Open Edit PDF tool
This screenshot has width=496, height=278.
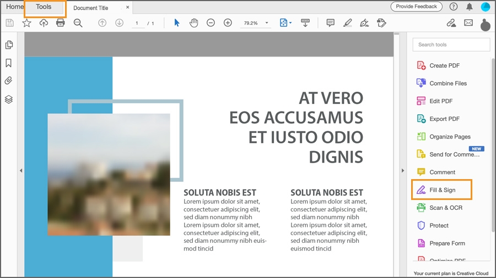[x=435, y=101]
